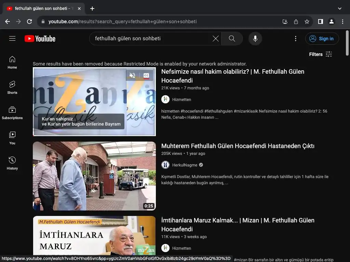The height and width of the screenshot is (262, 350).
Task: Unmute the inline preview video
Action: pyautogui.click(x=132, y=75)
